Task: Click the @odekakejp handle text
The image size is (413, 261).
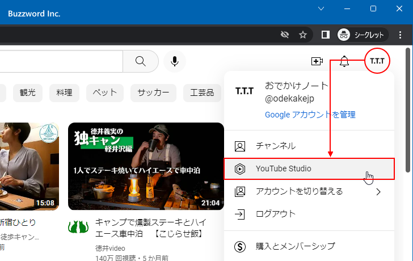Action: pyautogui.click(x=289, y=99)
